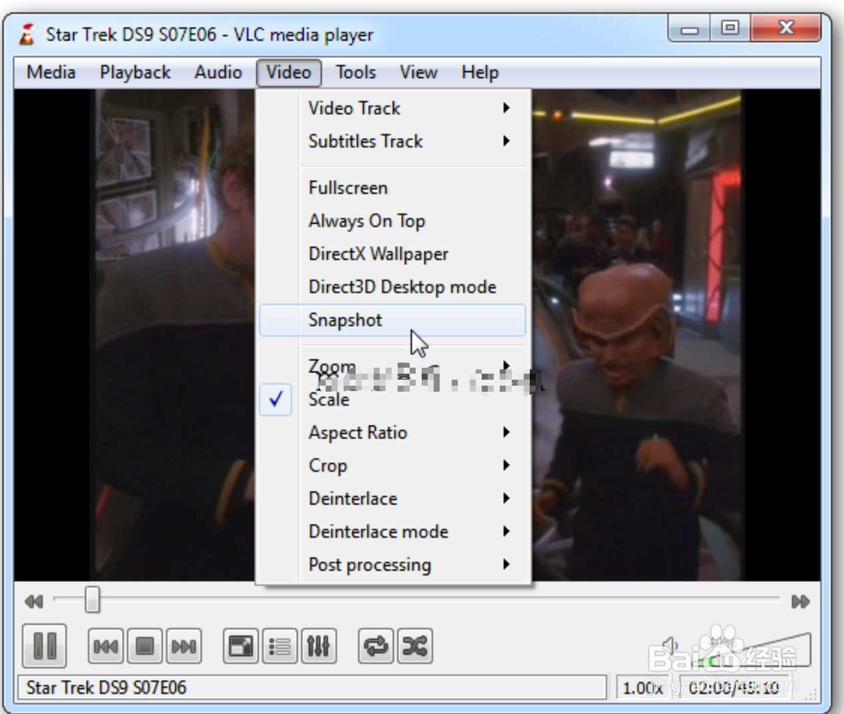Toggle Fullscreen in the Video menu
844x714 pixels.
392,188
